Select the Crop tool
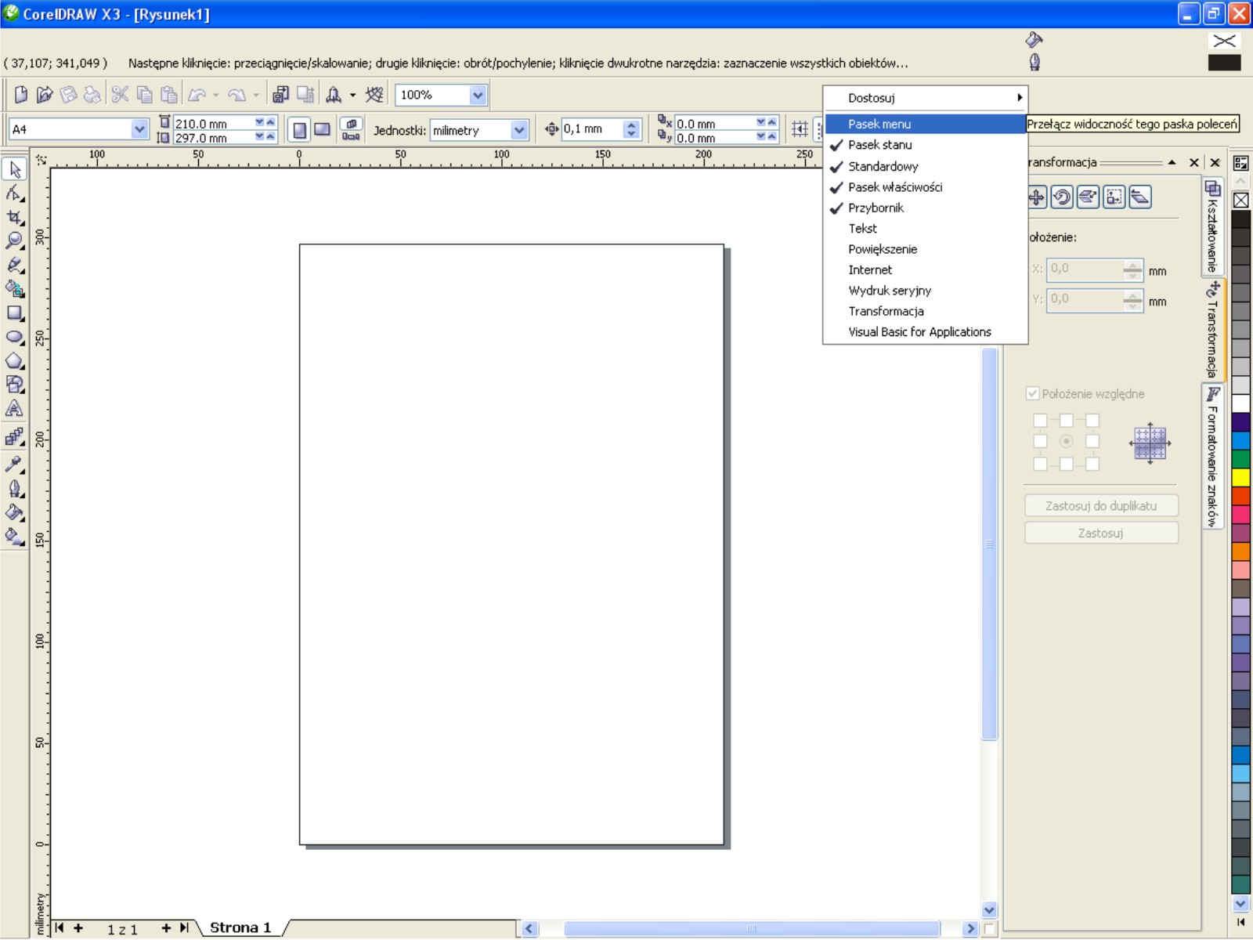The image size is (1253, 940). coord(14,218)
